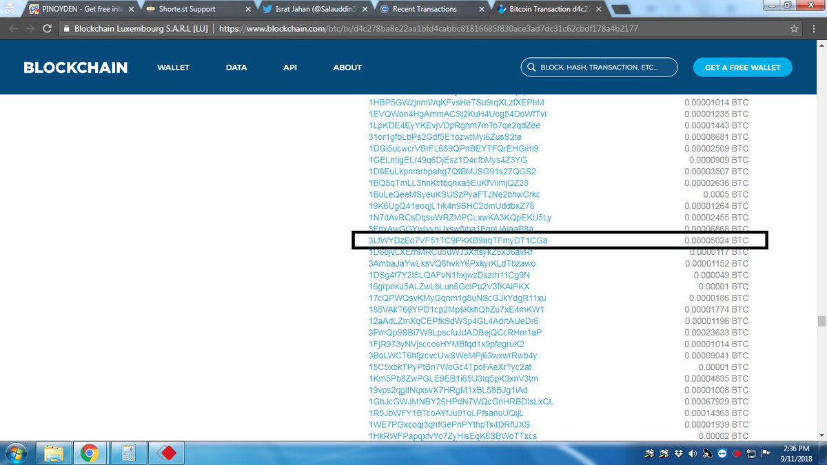Viewport: 827px width, 465px height.
Task: Open the ABOUT menu
Action: [x=347, y=68]
